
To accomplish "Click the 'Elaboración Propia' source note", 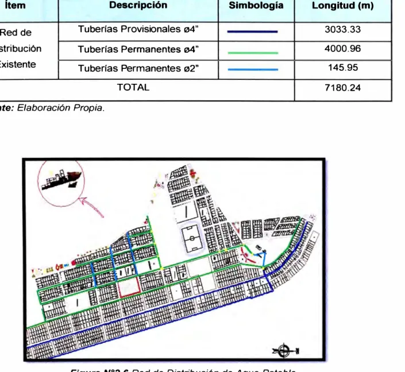I will tap(61, 108).
